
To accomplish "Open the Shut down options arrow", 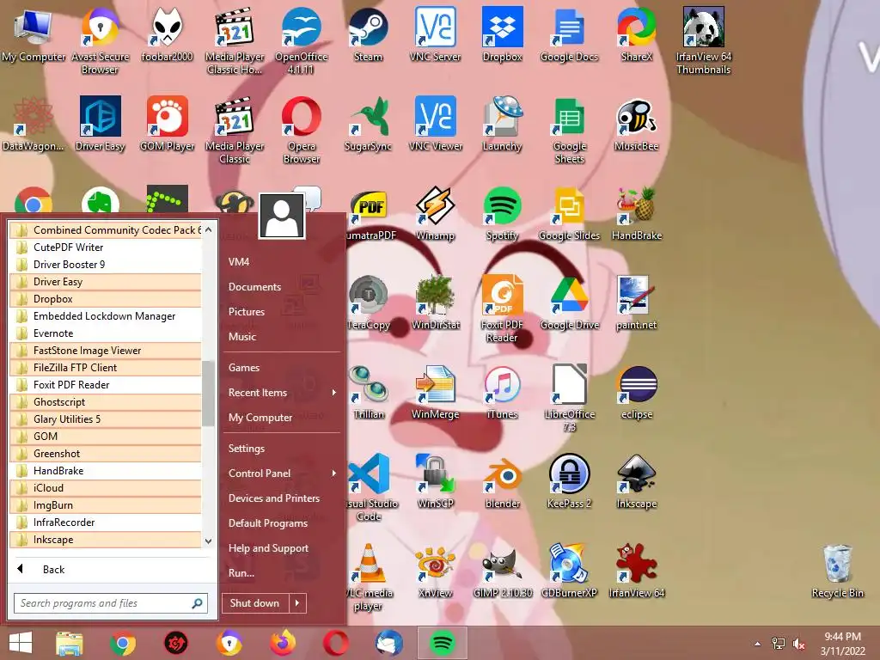I will coord(297,602).
